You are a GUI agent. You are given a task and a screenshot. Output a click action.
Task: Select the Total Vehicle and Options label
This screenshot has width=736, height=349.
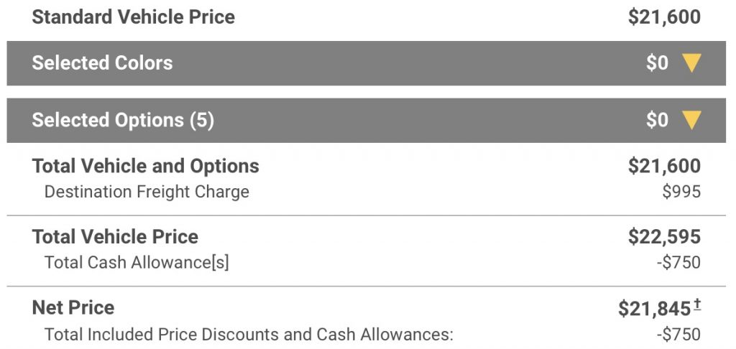(x=145, y=166)
